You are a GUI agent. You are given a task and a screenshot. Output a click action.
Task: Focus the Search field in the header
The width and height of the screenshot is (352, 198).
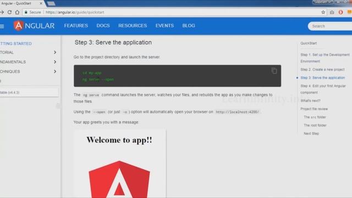[x=330, y=26]
